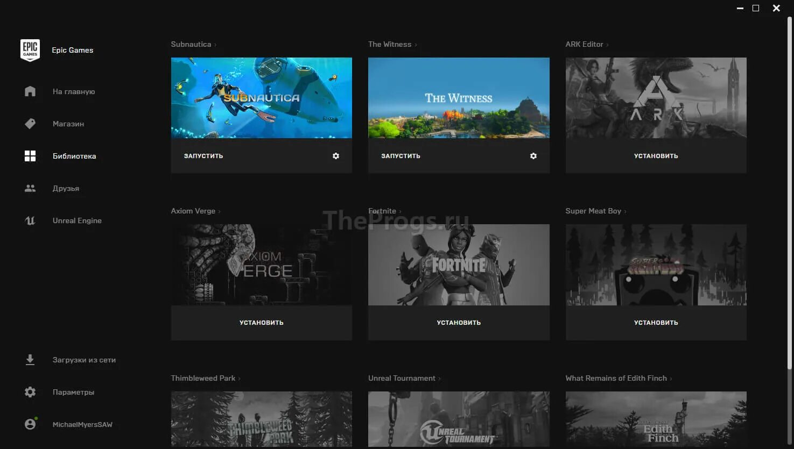This screenshot has height=449, width=794.
Task: Launch Subnautica with Запустить button
Action: [x=203, y=156]
